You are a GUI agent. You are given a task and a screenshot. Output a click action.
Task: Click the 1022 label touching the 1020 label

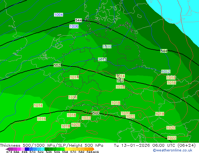(x=130, y=116)
